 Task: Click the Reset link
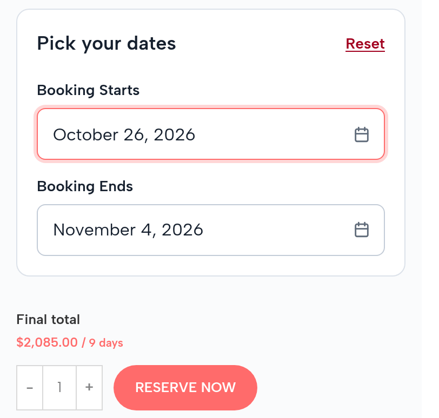pos(365,44)
